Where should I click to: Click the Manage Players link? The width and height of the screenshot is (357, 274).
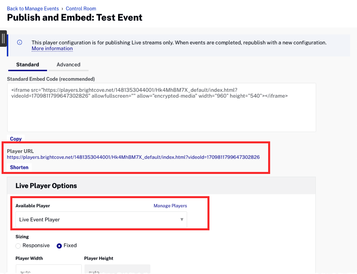(x=170, y=206)
